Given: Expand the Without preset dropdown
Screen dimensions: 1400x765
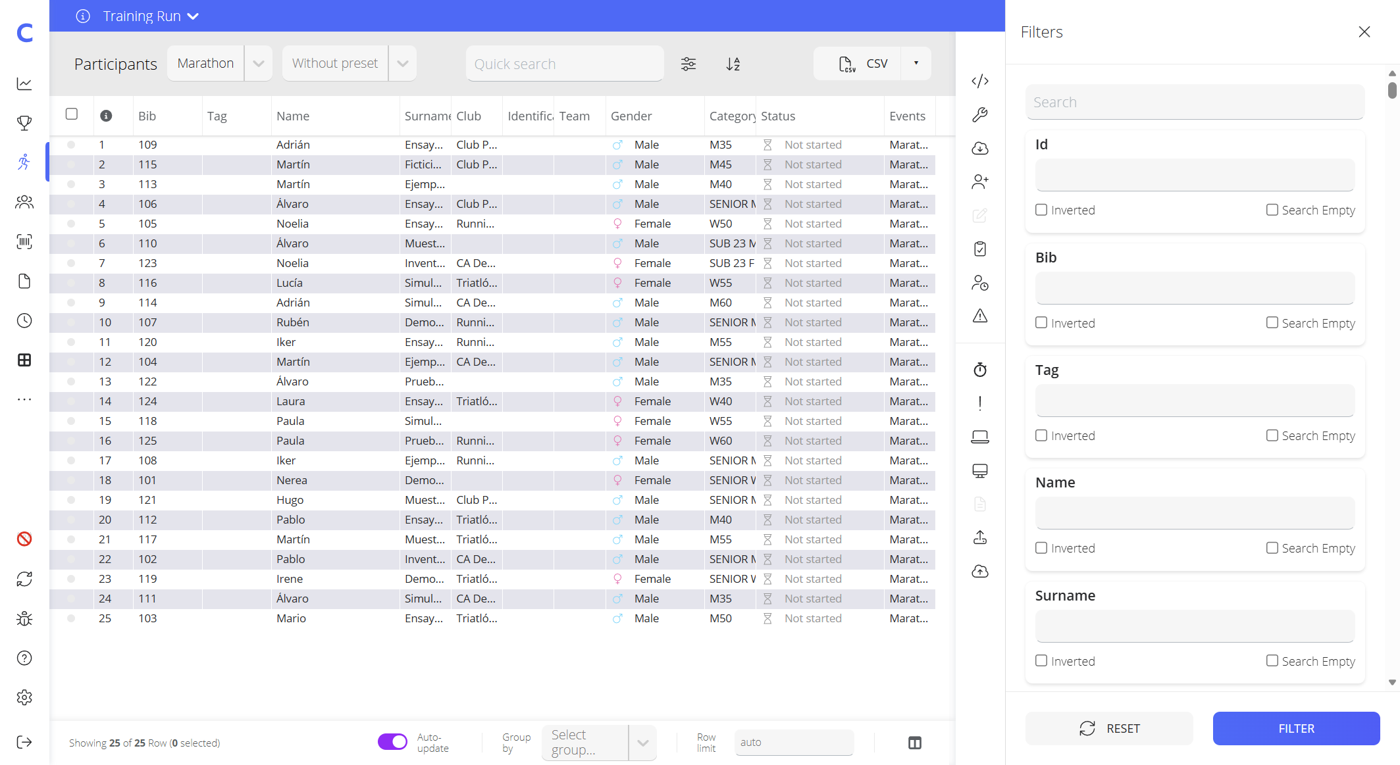Looking at the screenshot, I should coord(403,63).
